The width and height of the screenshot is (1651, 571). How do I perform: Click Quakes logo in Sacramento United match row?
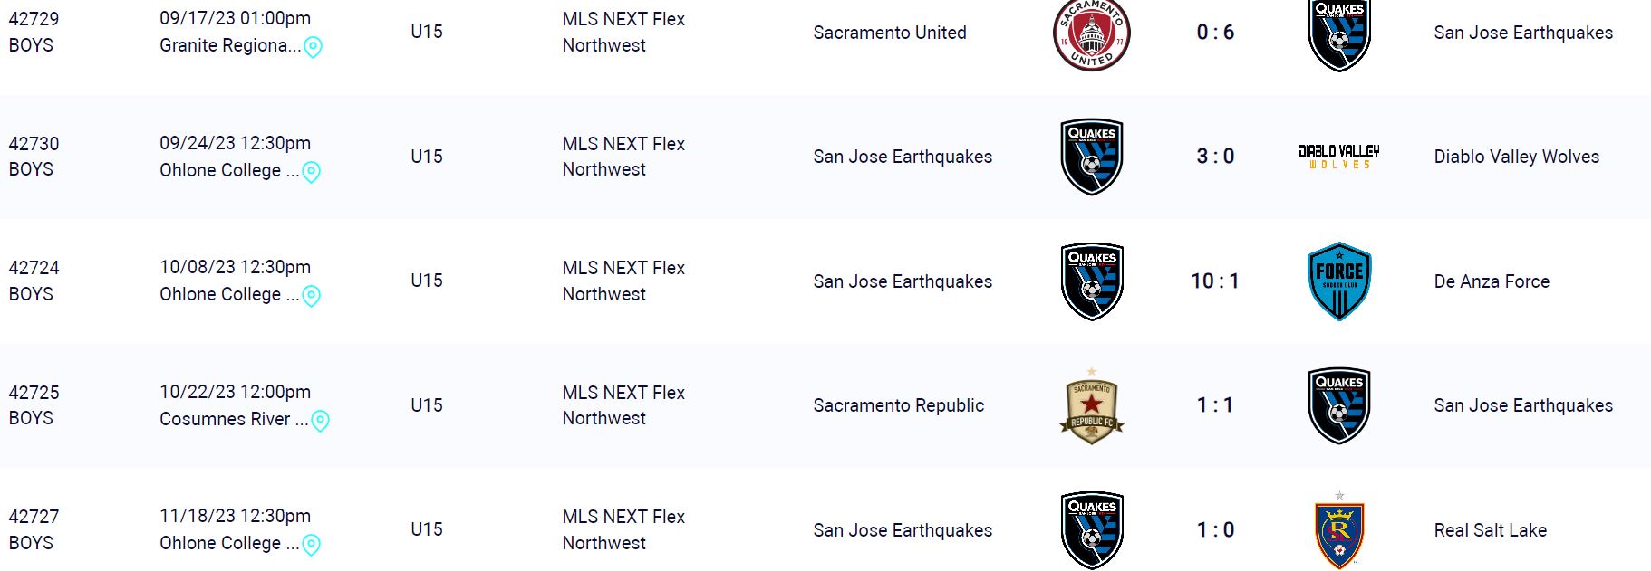(1339, 33)
